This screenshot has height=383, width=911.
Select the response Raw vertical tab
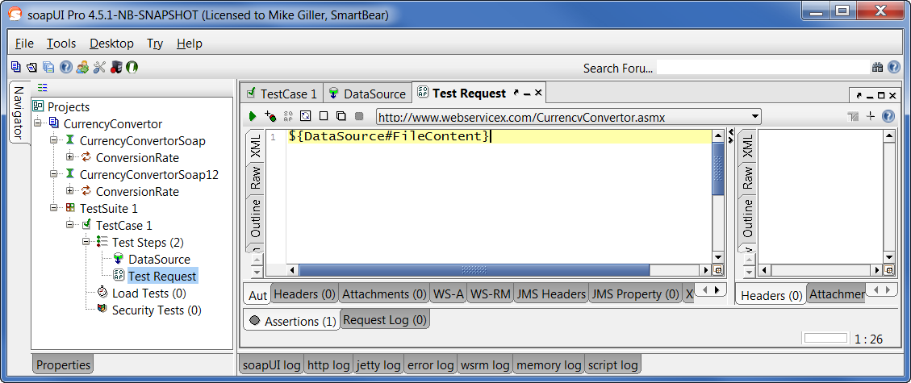748,177
